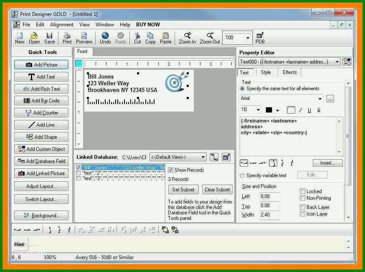Click the BUY NOW menu item

[148, 25]
